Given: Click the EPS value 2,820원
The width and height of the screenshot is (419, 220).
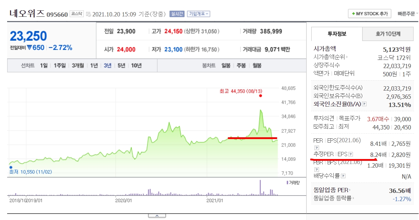Looking at the screenshot, I should pyautogui.click(x=401, y=155).
